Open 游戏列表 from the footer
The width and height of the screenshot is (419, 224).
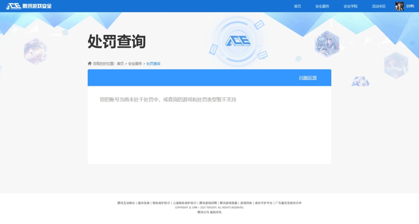pyautogui.click(x=246, y=203)
